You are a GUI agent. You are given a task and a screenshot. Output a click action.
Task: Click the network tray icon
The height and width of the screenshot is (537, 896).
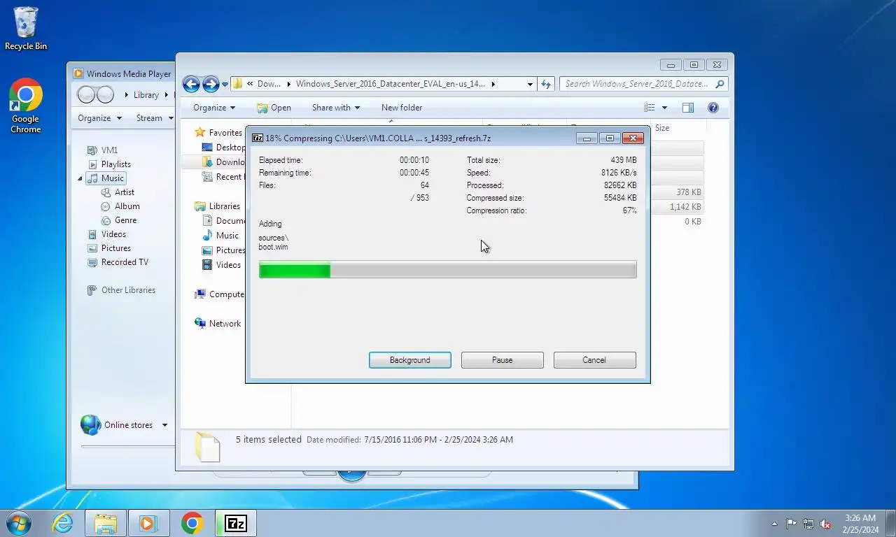pyautogui.click(x=808, y=524)
